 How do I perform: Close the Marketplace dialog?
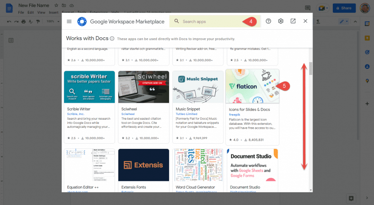pyautogui.click(x=305, y=21)
